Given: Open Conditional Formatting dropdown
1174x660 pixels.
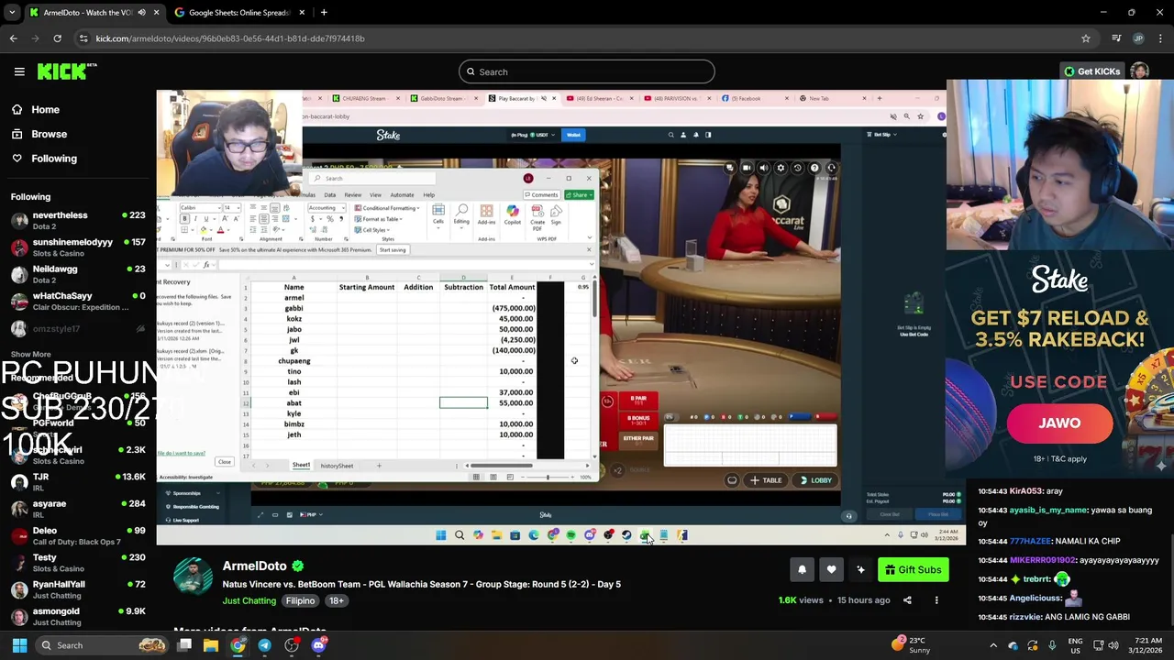Looking at the screenshot, I should tap(388, 208).
